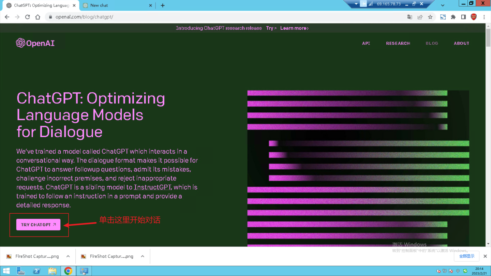Screen dimensions: 491x276
Task: Click the Chrome taskbar icon
Action: pos(68,271)
